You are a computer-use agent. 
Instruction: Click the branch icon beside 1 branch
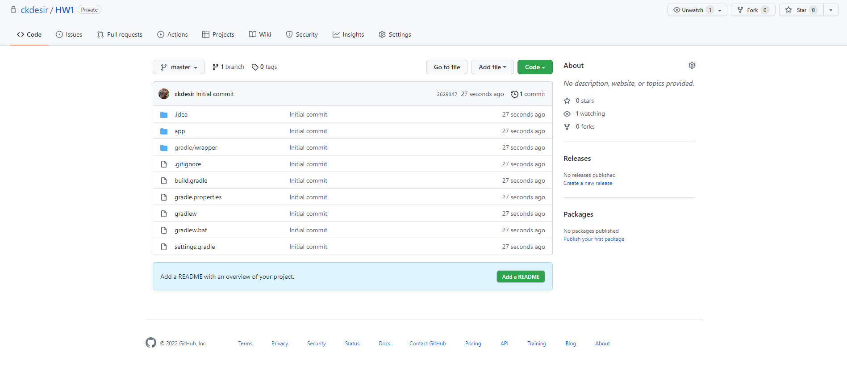216,67
